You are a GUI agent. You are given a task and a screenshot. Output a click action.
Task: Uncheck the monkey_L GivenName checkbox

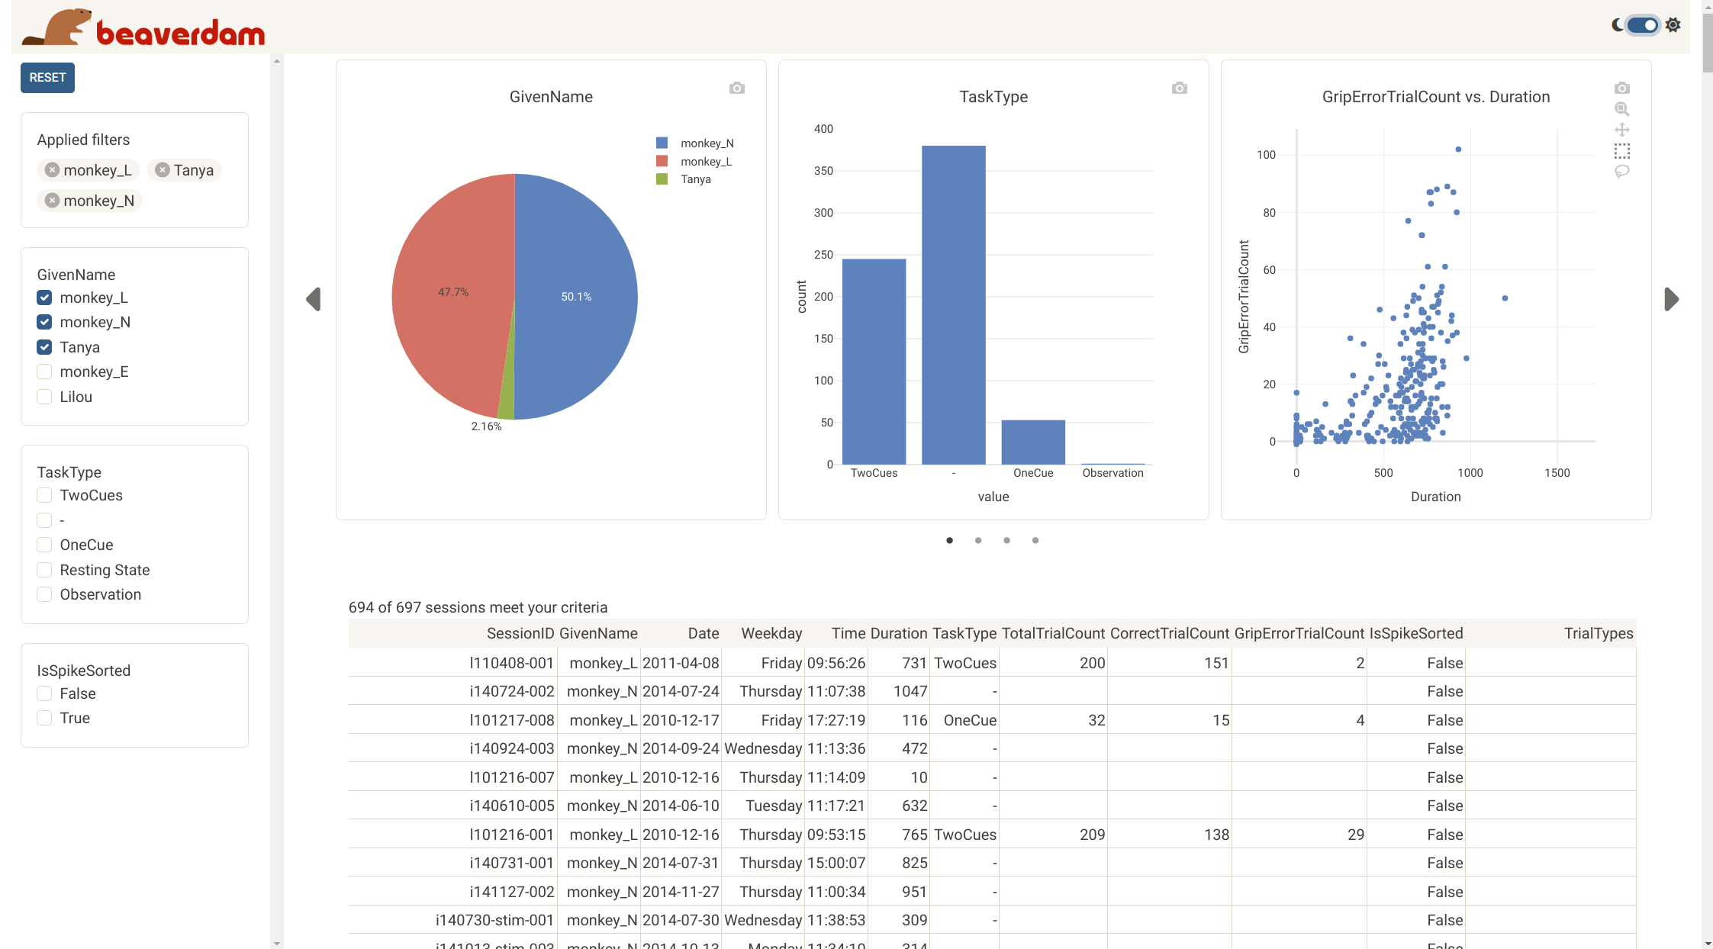[x=44, y=298]
